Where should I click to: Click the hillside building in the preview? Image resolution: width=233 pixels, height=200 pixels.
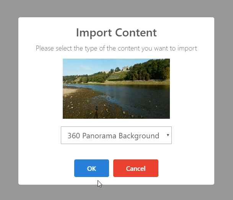coord(126,69)
